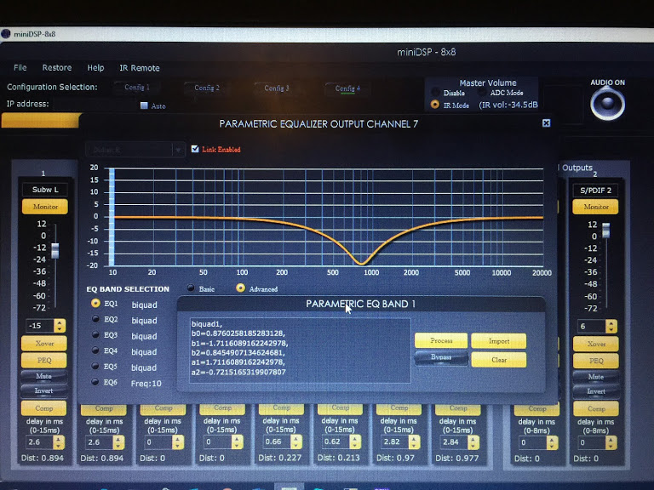Click the Monitor button on Subw L

45,207
